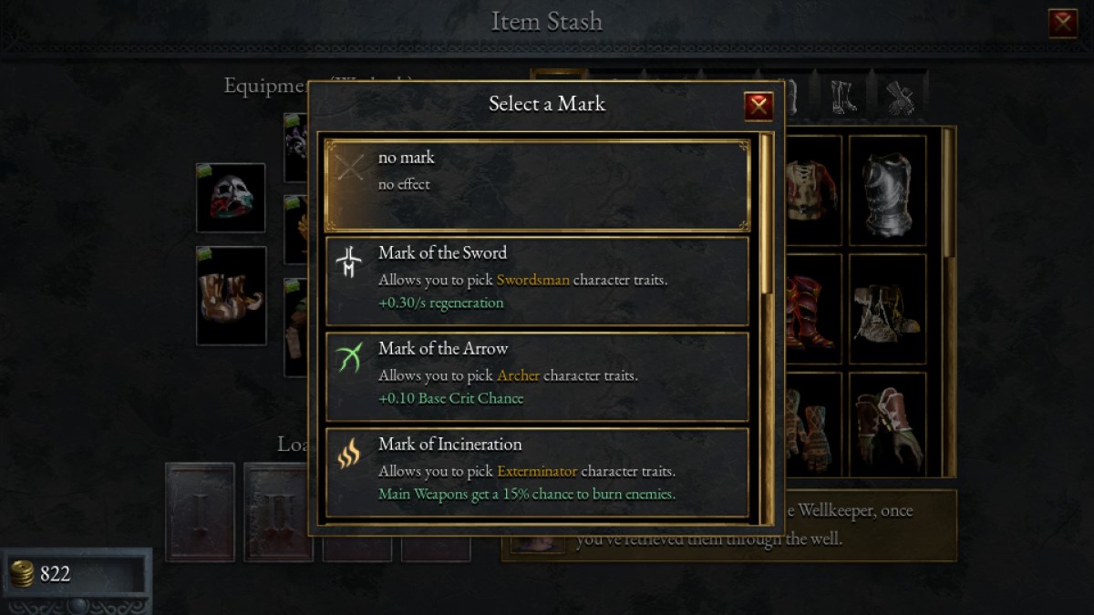Pick the Mark of Incineration entry
Viewport: 1094px width, 615px height.
pyautogui.click(x=538, y=472)
